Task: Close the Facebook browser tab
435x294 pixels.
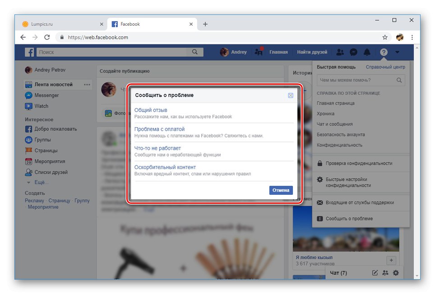Action: (x=191, y=24)
